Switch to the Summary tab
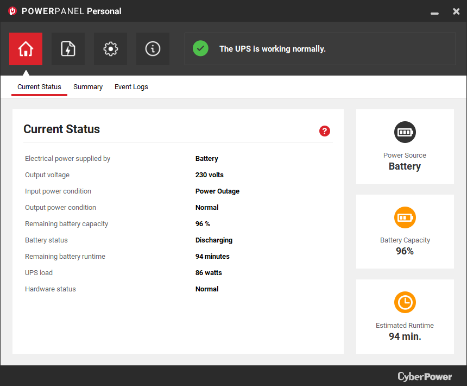467x386 pixels. point(88,87)
